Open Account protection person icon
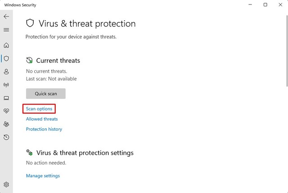Screen dimensions: 288x193 [6, 72]
